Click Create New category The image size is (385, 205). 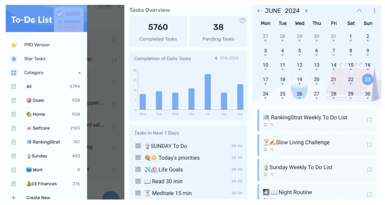(x=38, y=198)
